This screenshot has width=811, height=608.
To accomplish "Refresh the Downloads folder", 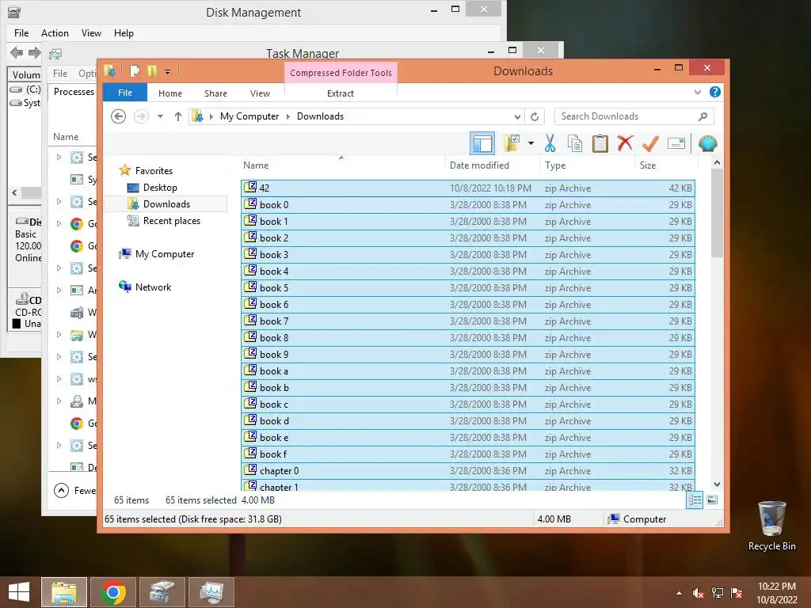I will [535, 116].
